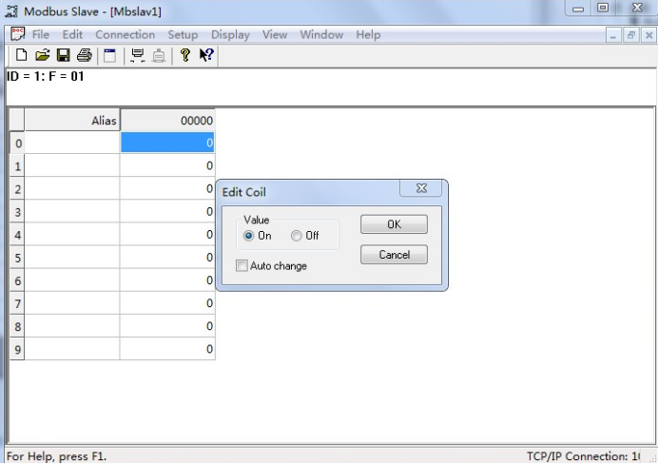Open the Connection menu

[126, 34]
